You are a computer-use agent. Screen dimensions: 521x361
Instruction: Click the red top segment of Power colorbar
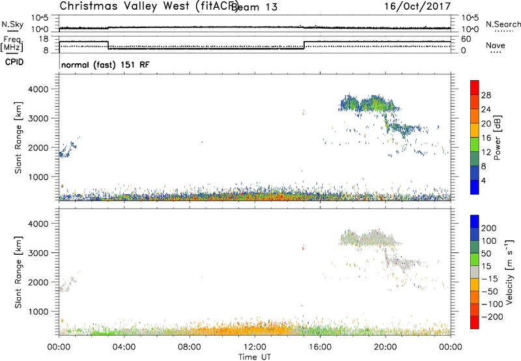click(x=475, y=87)
